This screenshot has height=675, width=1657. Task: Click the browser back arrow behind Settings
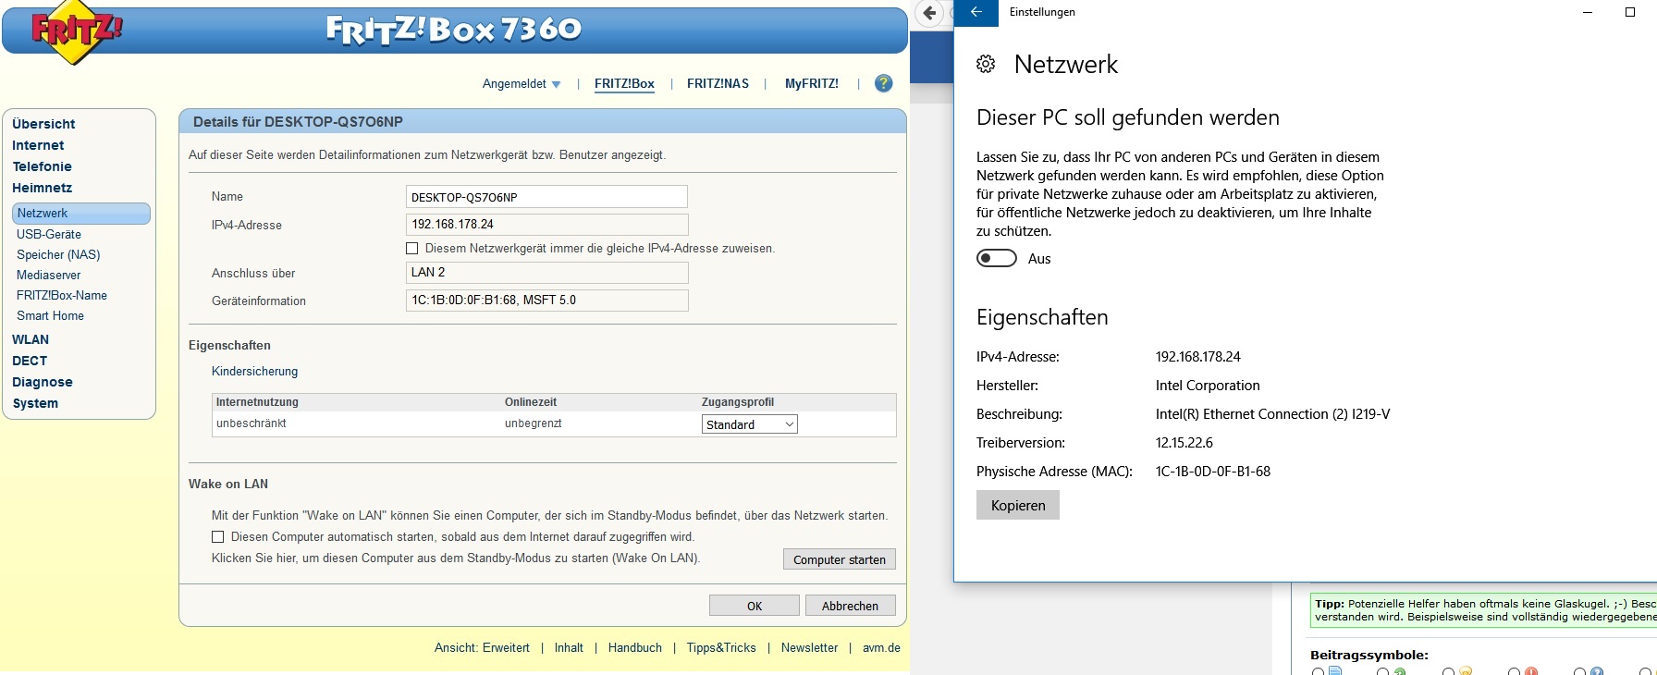pos(930,13)
